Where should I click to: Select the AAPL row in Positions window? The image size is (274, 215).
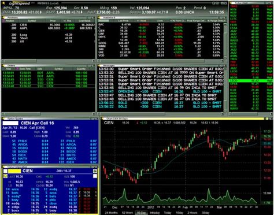(48, 28)
